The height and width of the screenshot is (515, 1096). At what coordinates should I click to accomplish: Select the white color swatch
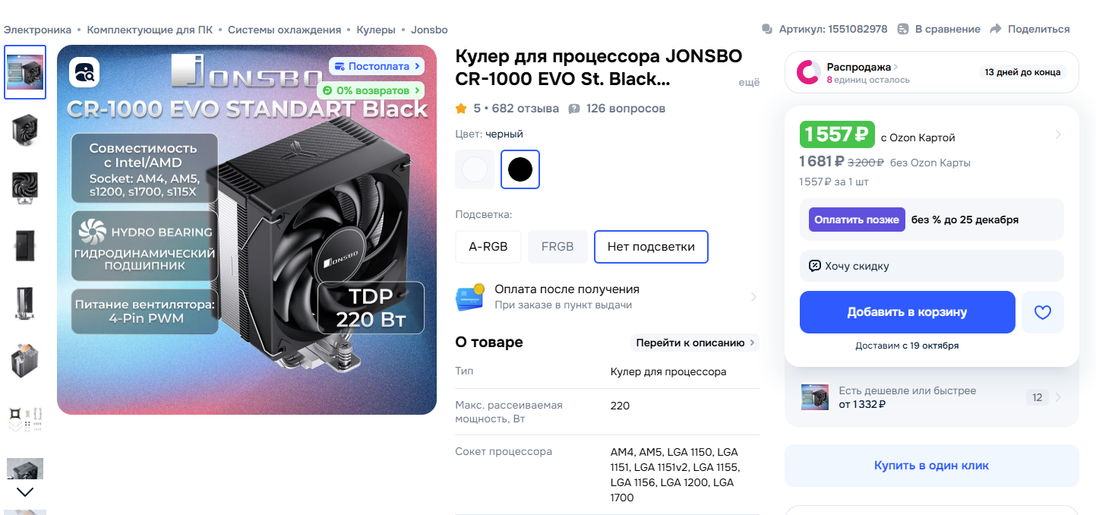click(475, 169)
